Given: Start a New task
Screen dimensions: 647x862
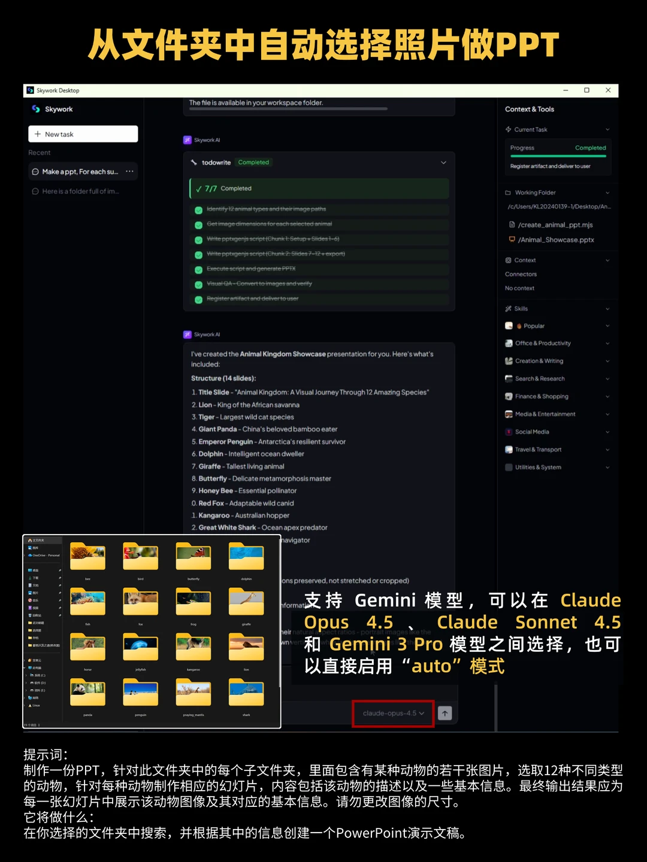Looking at the screenshot, I should pos(83,134).
